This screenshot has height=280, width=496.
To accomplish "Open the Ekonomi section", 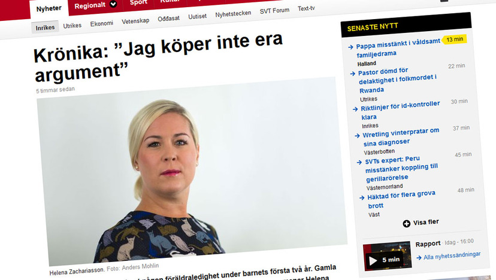I will coord(102,24).
